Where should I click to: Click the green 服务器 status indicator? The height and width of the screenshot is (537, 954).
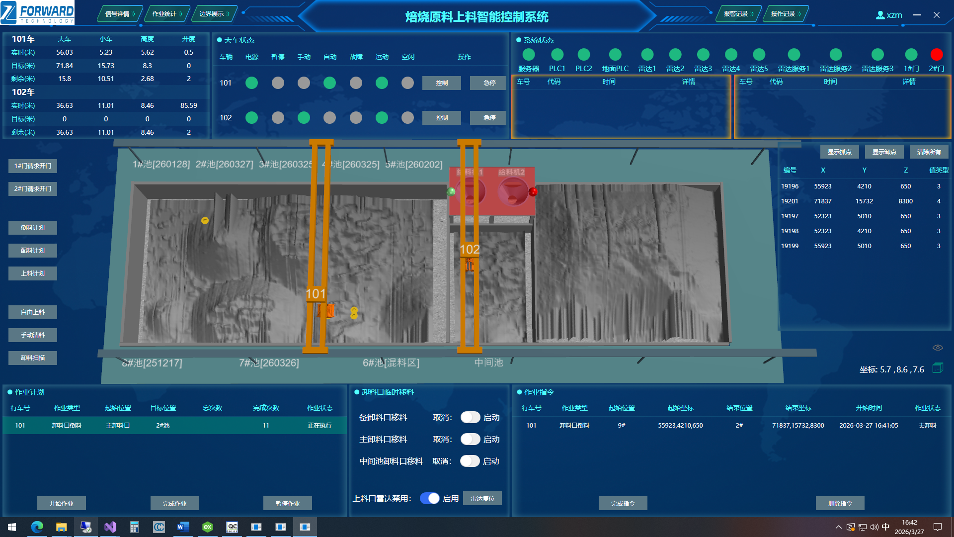[x=529, y=54]
